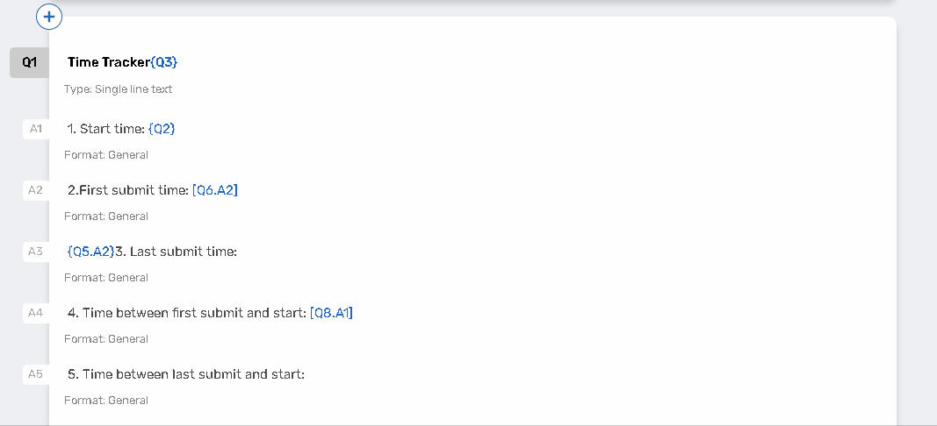Click the plus add-question icon
The image size is (937, 426).
click(49, 16)
